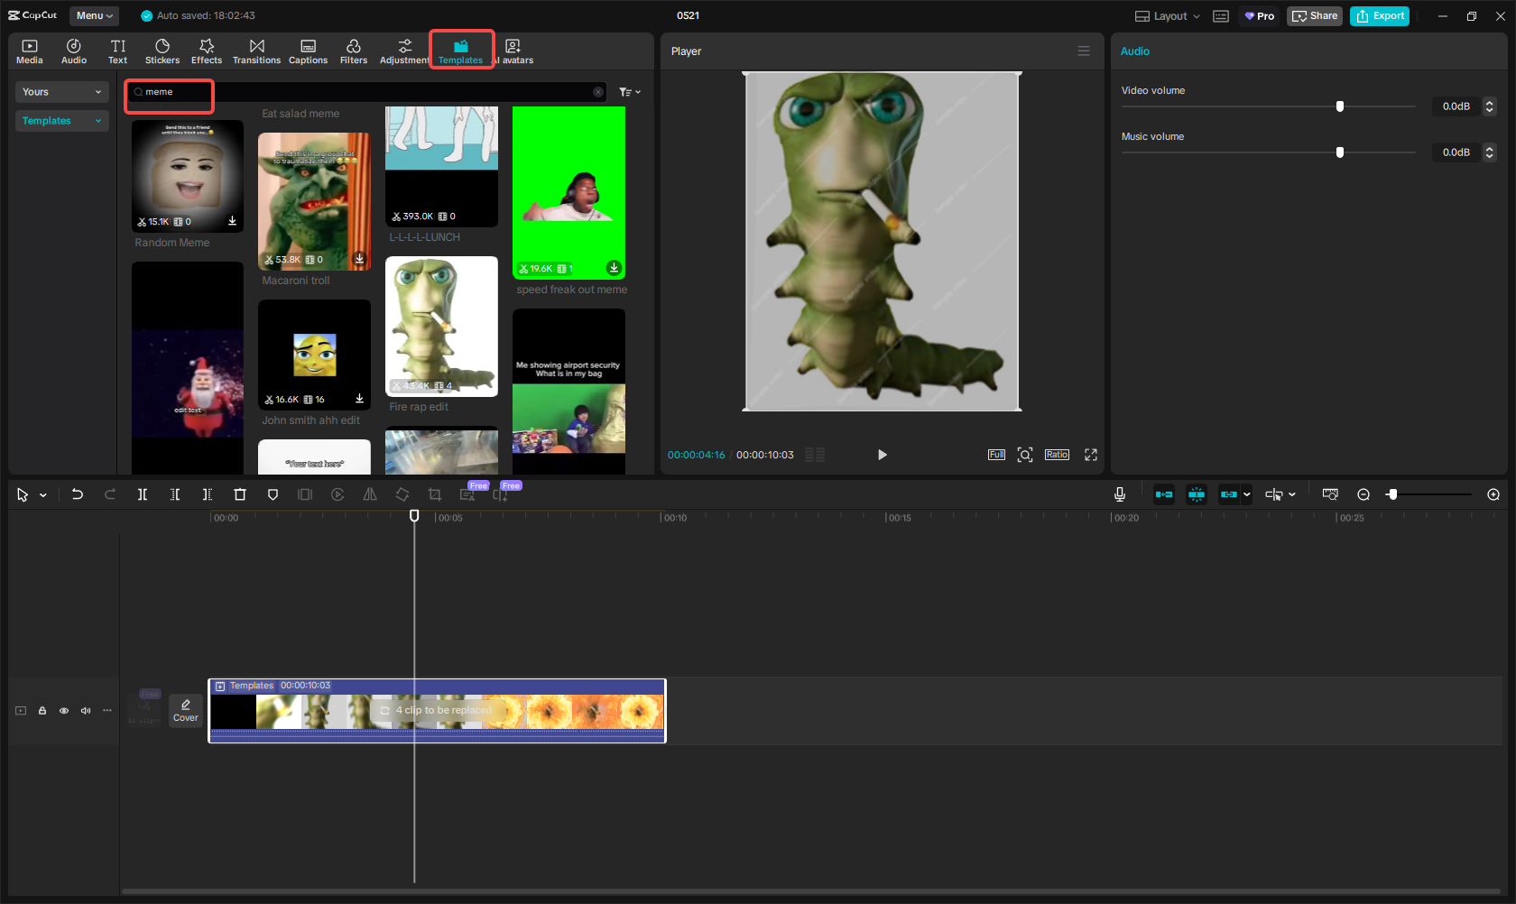Open the Stickers panel
1516x904 pixels.
click(162, 51)
